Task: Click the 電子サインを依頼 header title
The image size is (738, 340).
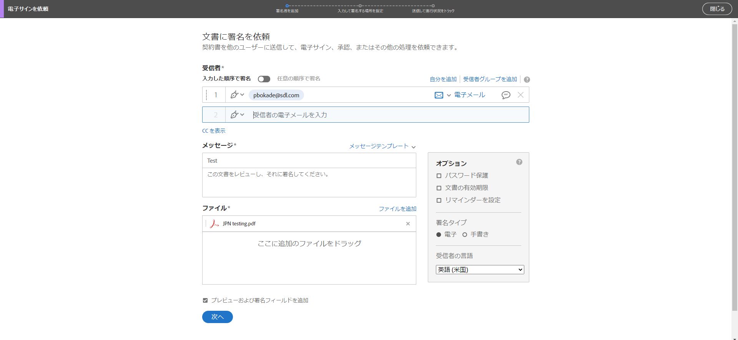Action: point(28,9)
